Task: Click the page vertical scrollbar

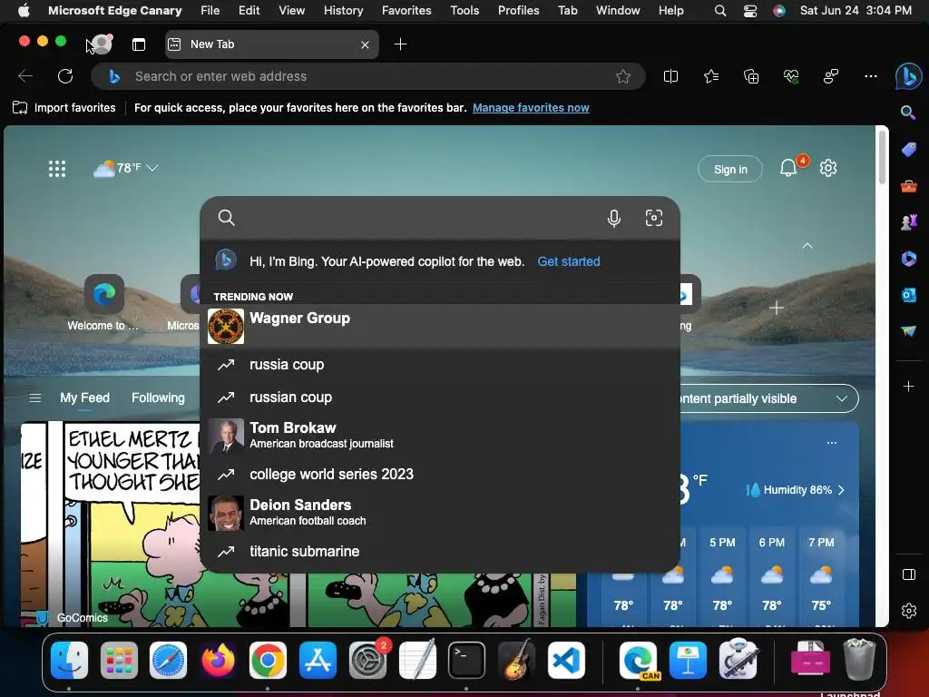Action: click(882, 157)
